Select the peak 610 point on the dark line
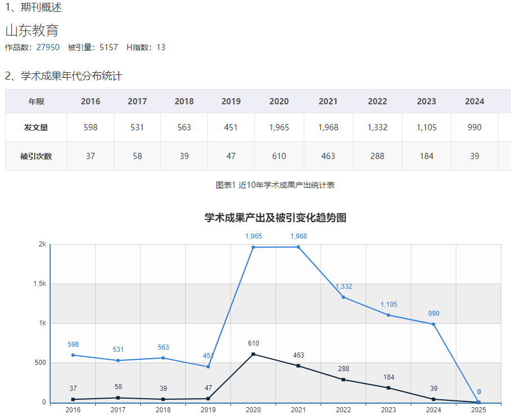The image size is (511, 419). click(252, 354)
